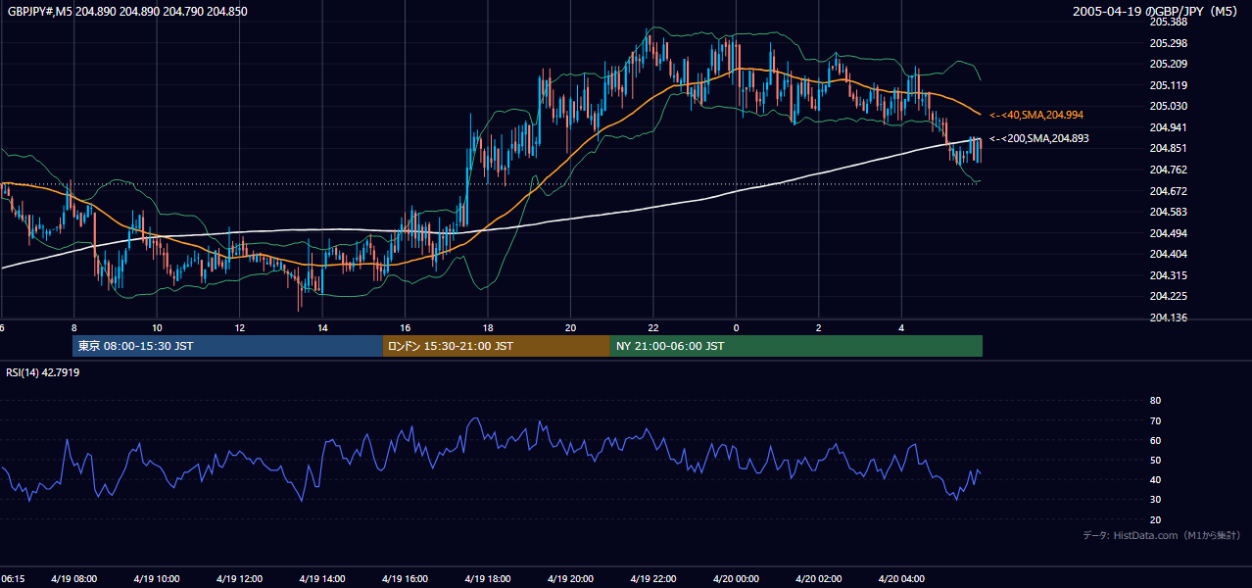Click RSI scale level 70
1252x588 pixels.
(1155, 420)
